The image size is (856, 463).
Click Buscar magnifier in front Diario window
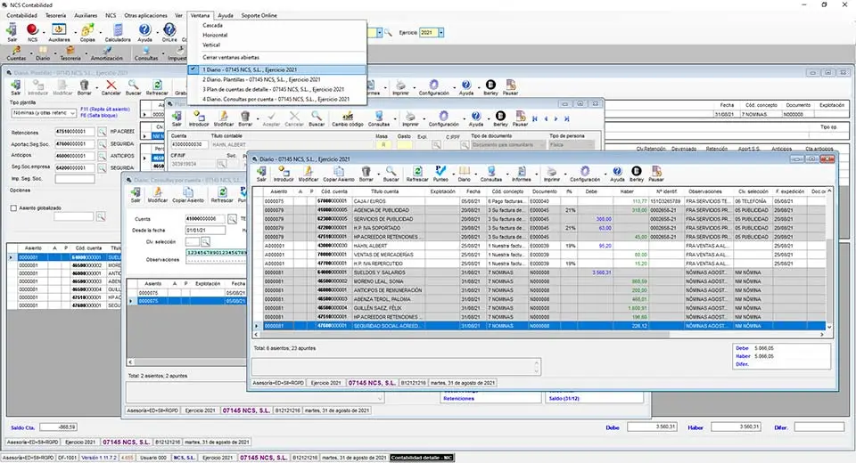391,174
